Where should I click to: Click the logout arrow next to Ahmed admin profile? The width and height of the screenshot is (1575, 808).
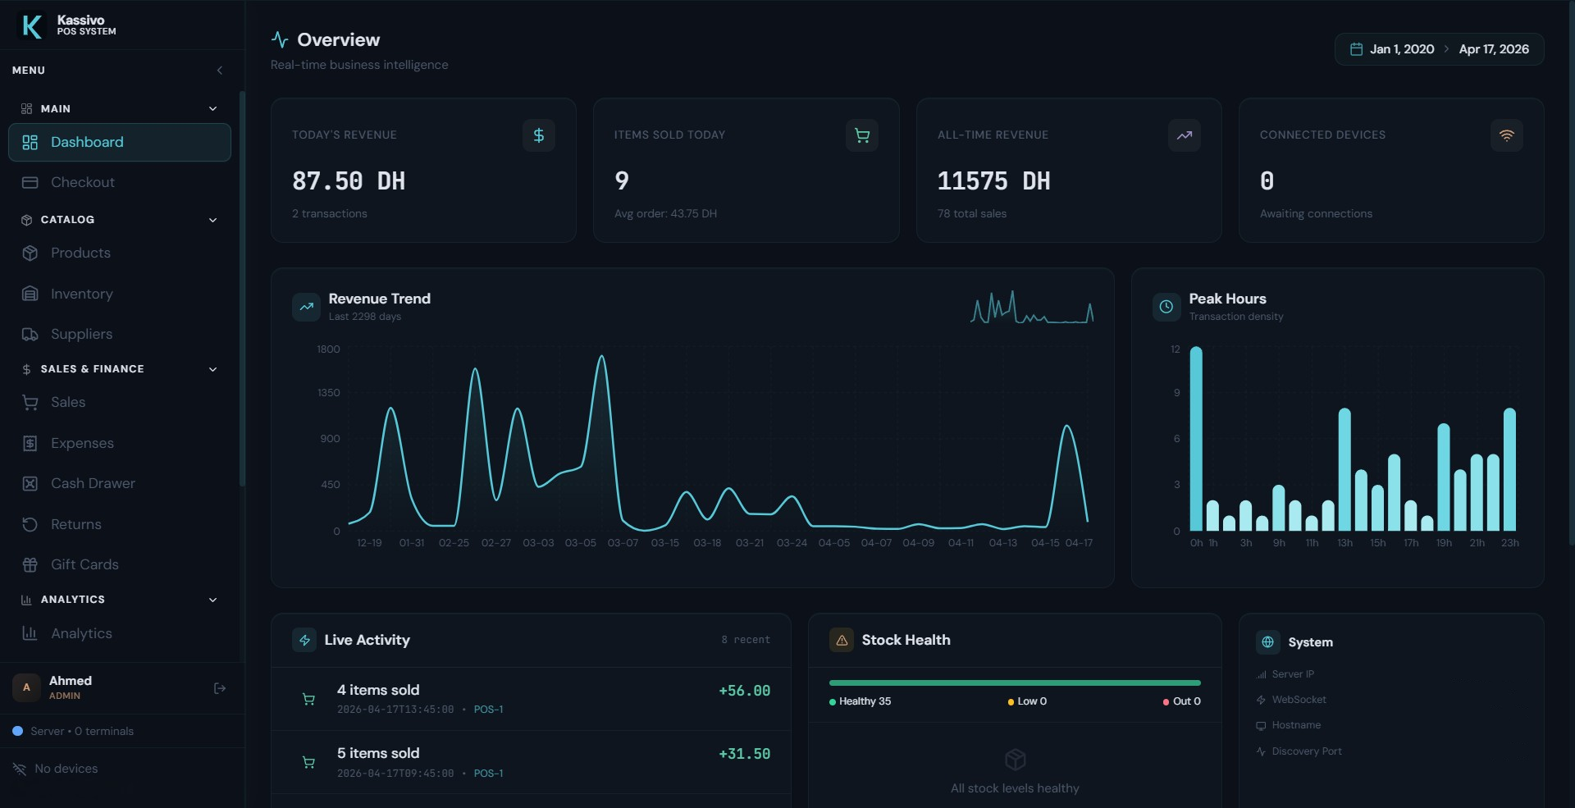pyautogui.click(x=219, y=688)
